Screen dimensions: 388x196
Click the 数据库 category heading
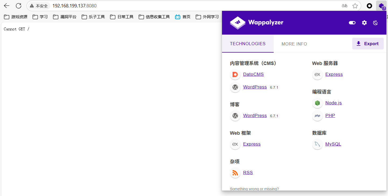[319, 133]
